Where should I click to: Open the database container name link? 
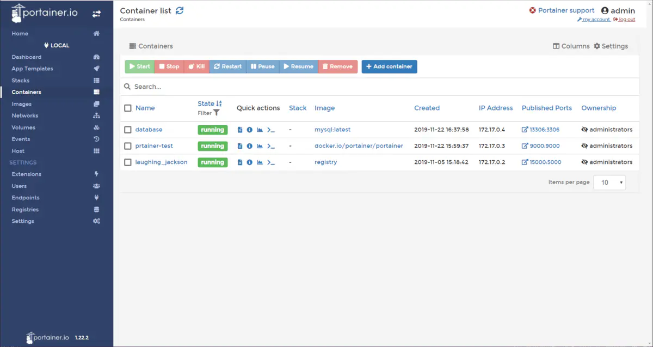[x=149, y=130]
